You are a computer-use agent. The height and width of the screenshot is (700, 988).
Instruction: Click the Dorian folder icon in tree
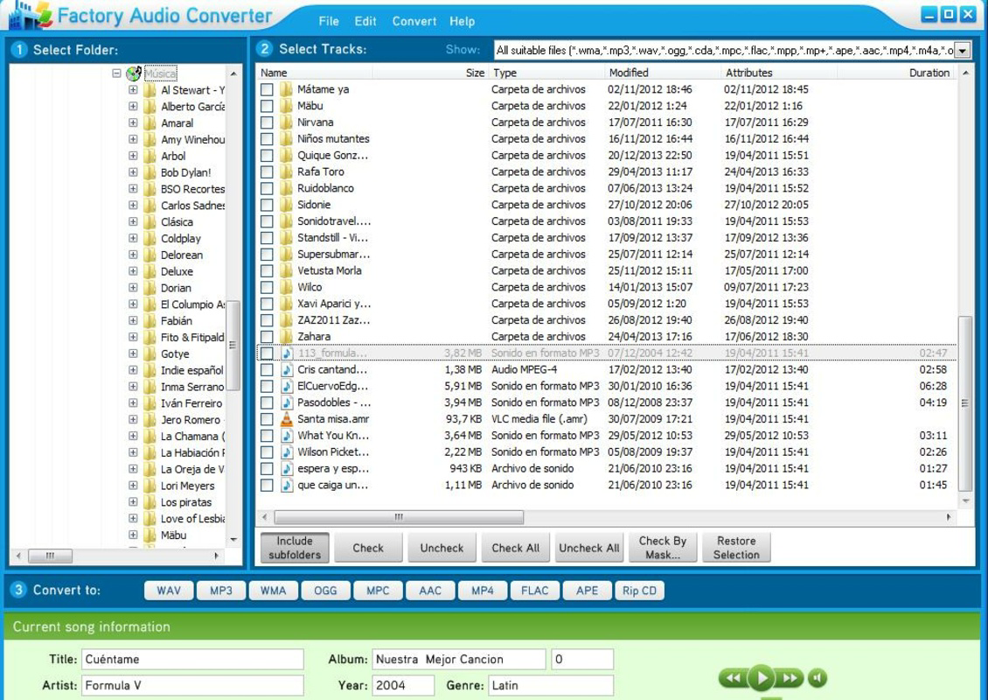pyautogui.click(x=150, y=288)
